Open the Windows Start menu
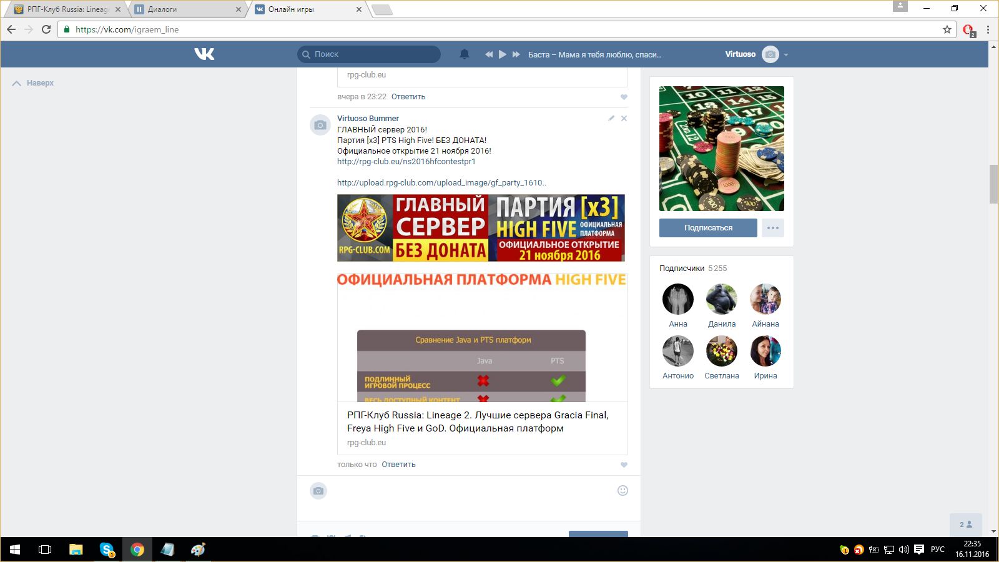 pos(15,550)
